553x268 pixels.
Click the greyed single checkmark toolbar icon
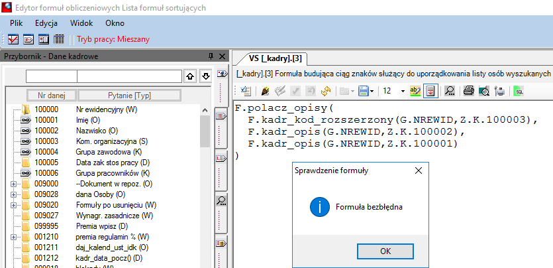tap(295, 91)
